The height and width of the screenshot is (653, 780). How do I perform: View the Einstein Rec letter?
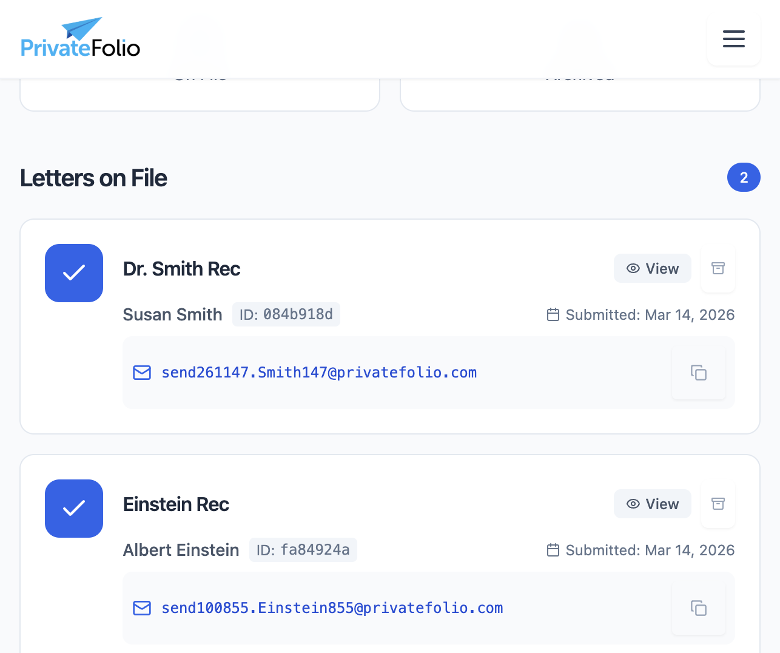tap(652, 504)
